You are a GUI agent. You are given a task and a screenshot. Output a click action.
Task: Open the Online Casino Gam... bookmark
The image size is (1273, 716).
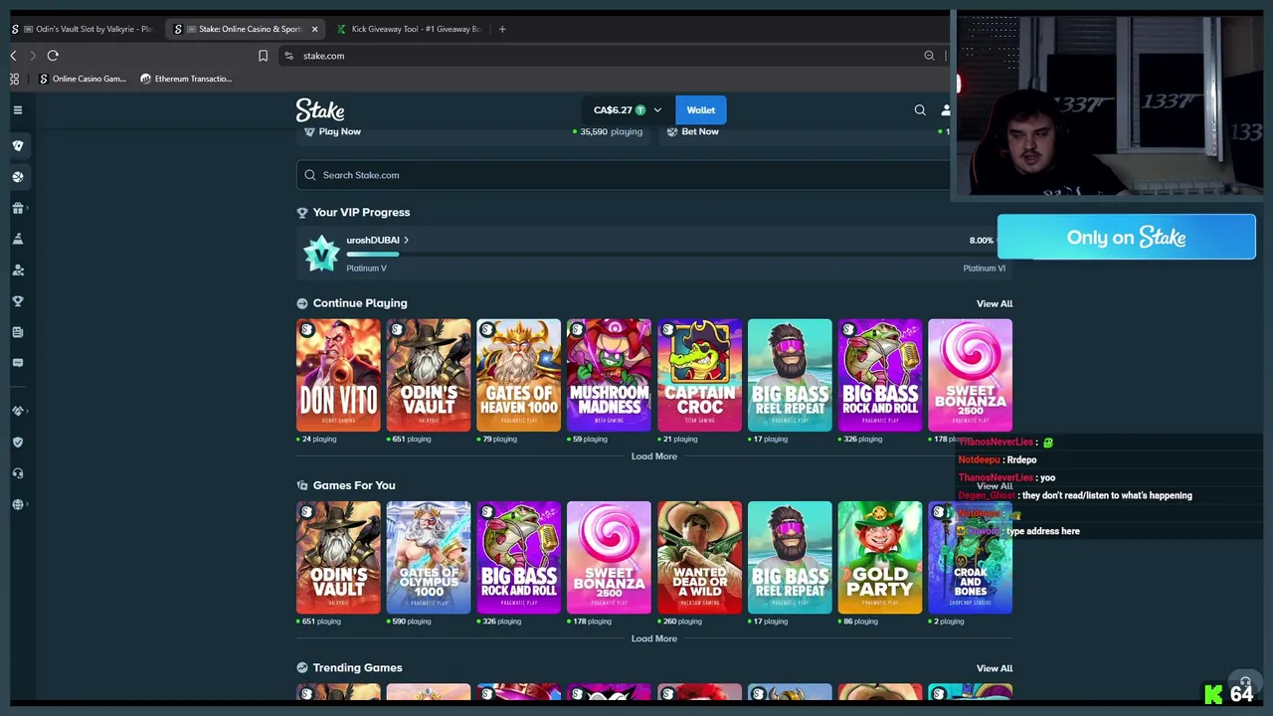[x=84, y=79]
